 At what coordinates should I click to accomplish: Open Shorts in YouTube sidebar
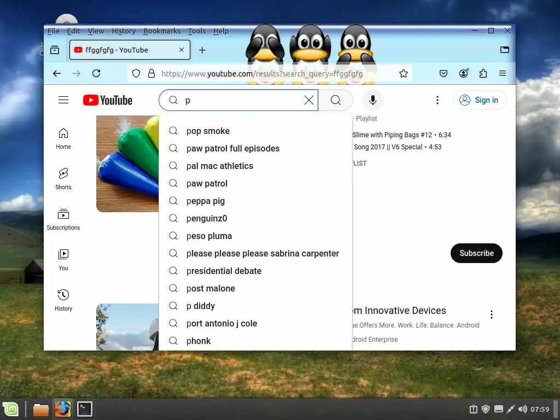(63, 179)
